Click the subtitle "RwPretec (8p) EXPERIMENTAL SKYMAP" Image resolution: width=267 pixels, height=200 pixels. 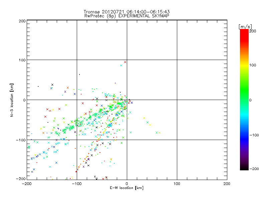point(127,16)
